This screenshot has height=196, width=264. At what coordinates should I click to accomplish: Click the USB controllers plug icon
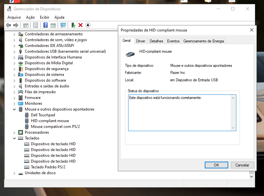pyautogui.click(x=21, y=51)
